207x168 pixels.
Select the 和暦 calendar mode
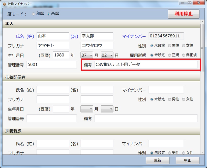(34, 14)
